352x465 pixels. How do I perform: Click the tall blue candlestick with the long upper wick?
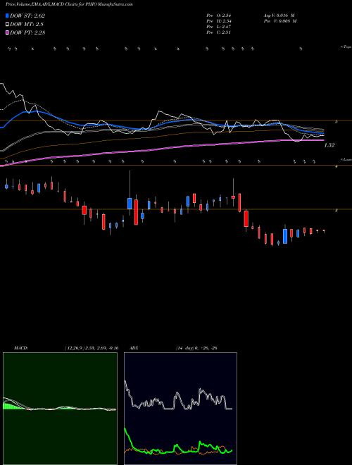pos(130,204)
